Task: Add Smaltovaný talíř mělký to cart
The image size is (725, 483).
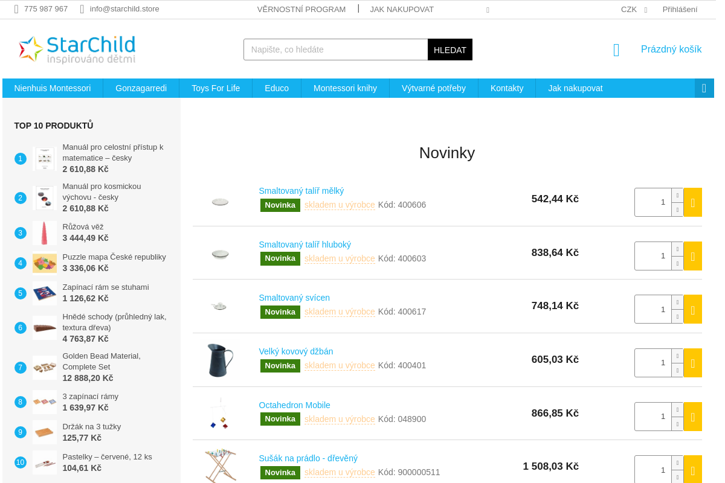Action: tap(692, 202)
